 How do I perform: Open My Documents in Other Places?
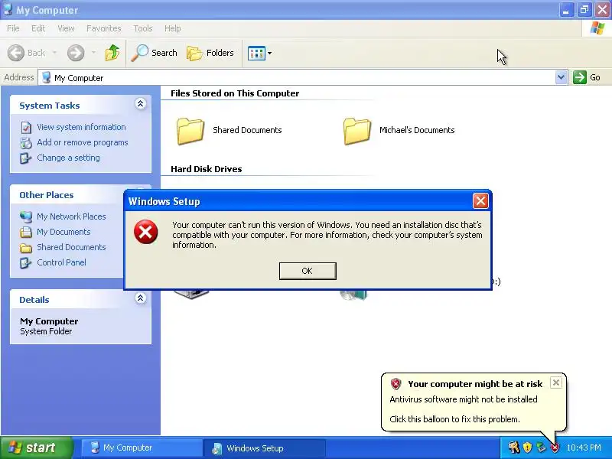point(63,232)
